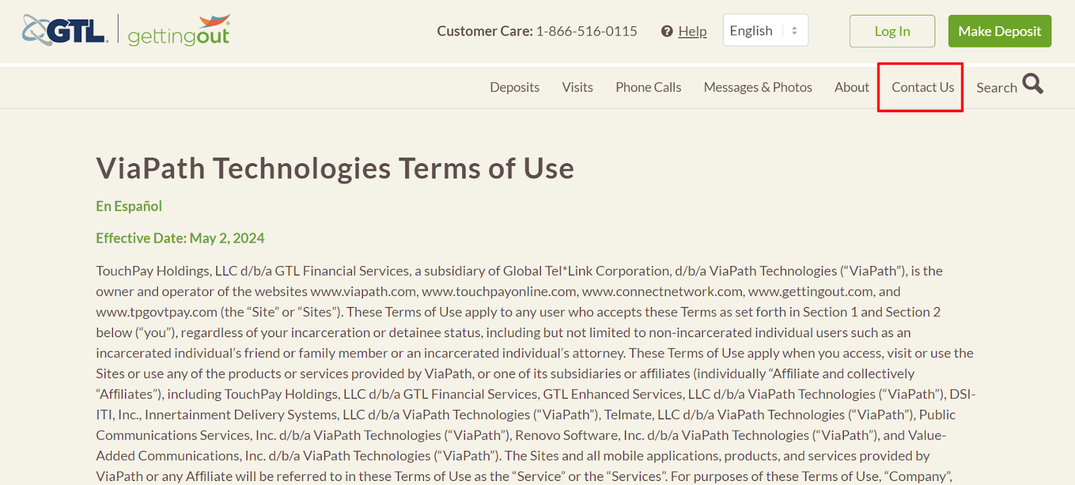Click the ViaPath Technologies Terms of Use heading
The image size is (1075, 485).
click(335, 168)
